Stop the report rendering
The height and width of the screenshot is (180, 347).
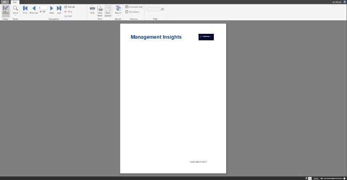[68, 12]
